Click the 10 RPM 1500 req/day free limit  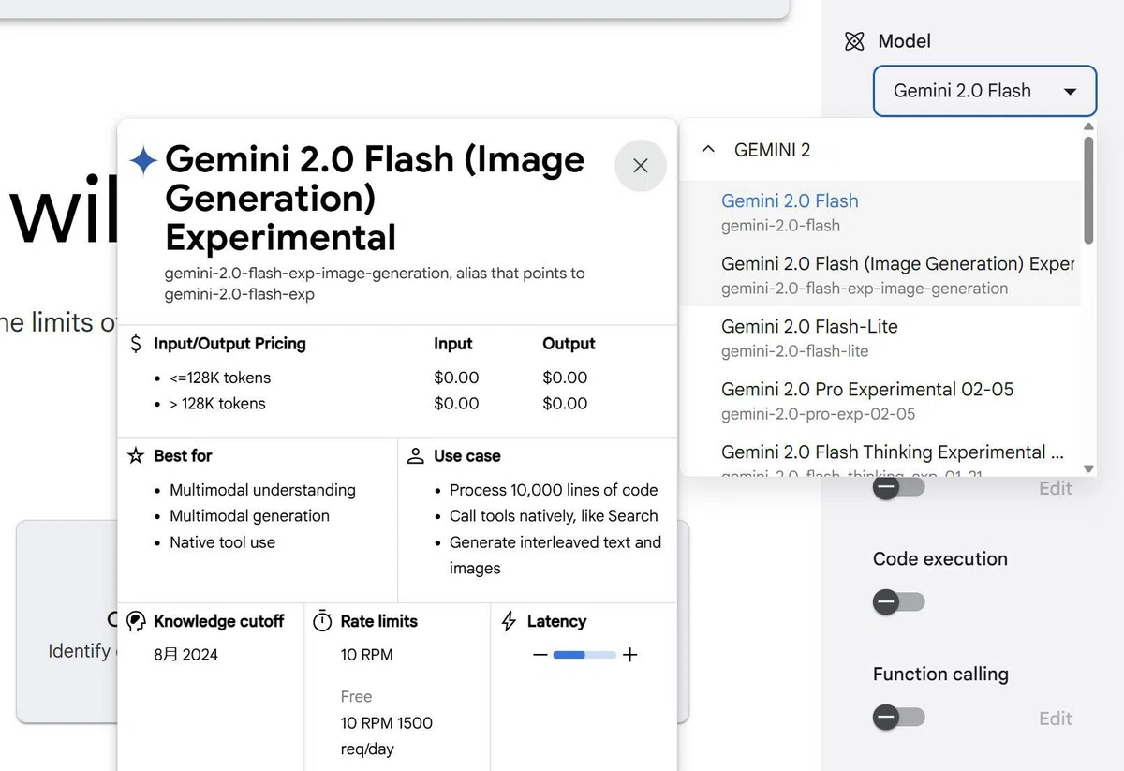pyautogui.click(x=386, y=735)
